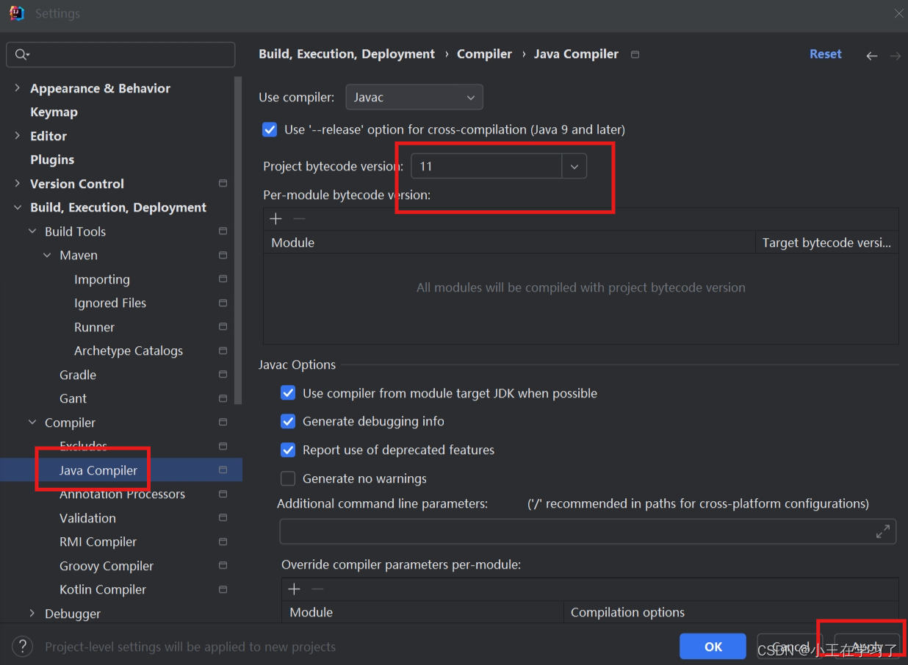Enable Generate no warnings
908x665 pixels.
tap(288, 478)
